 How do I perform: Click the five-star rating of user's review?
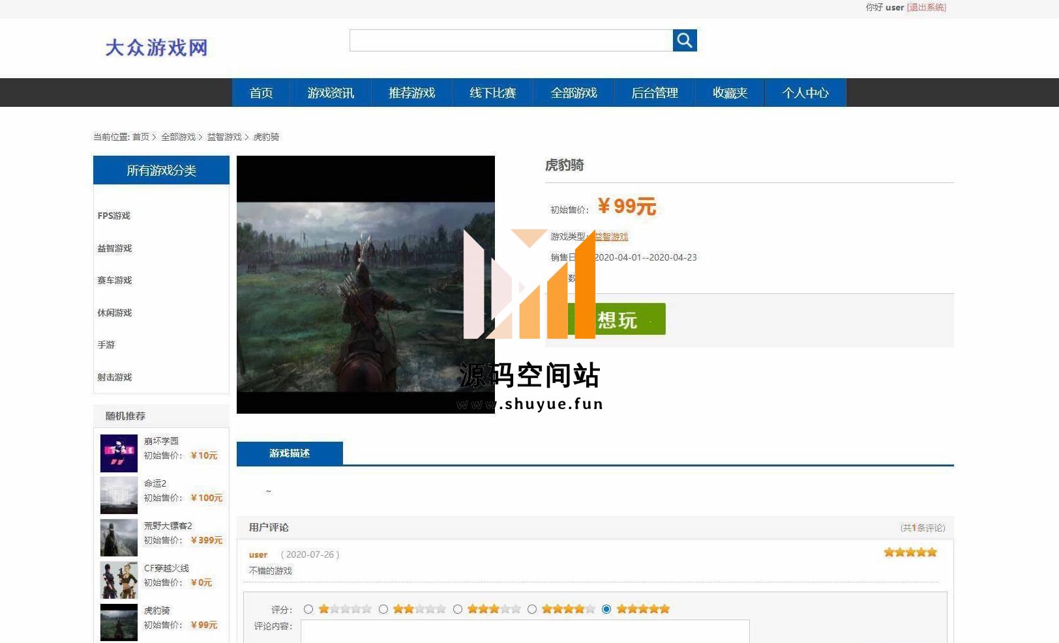click(x=910, y=552)
